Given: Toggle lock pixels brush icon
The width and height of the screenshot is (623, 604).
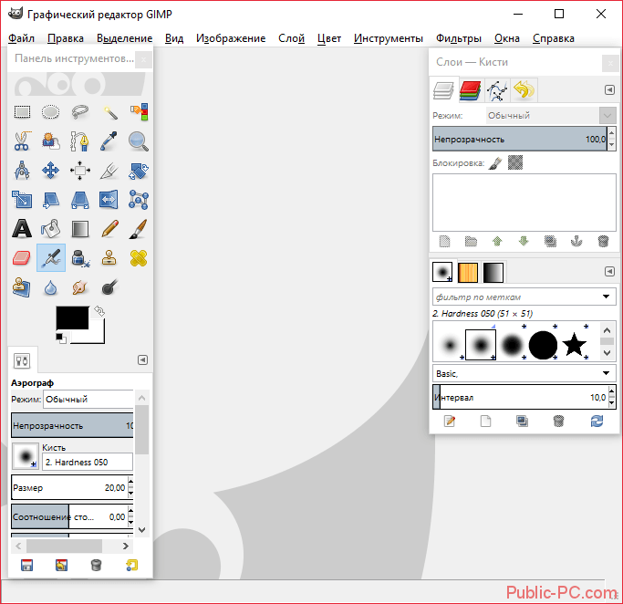Looking at the screenshot, I should point(495,163).
